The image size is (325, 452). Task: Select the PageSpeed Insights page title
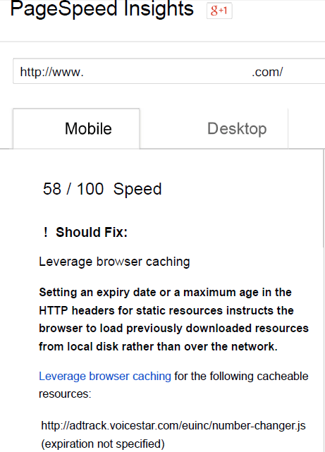[102, 8]
